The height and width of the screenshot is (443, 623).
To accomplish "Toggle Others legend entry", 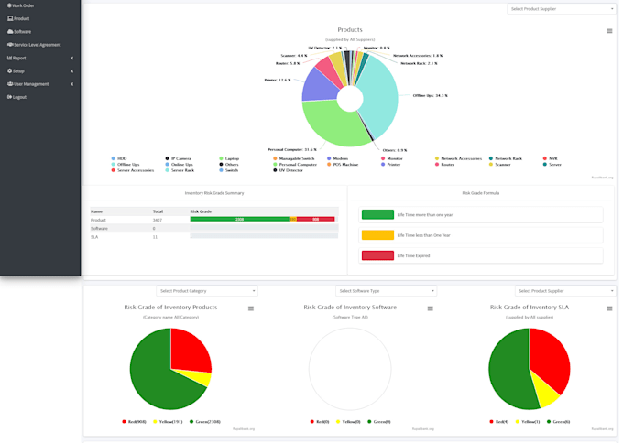I will click(229, 165).
